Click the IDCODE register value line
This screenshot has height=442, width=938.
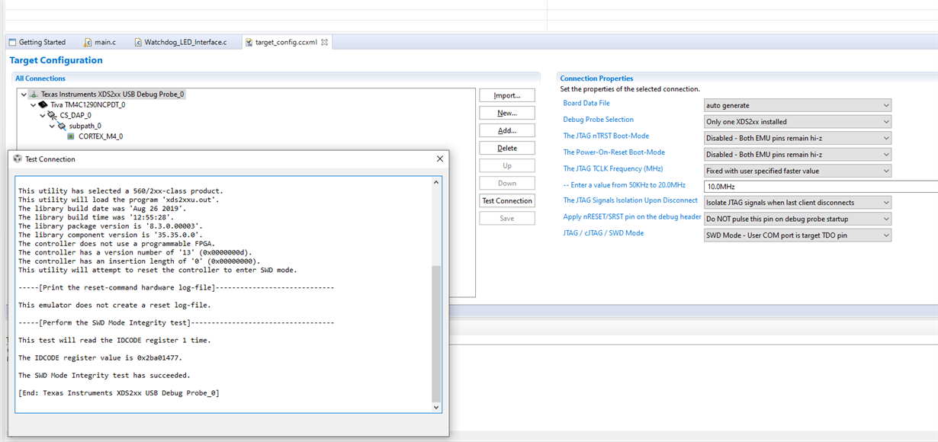pyautogui.click(x=101, y=357)
